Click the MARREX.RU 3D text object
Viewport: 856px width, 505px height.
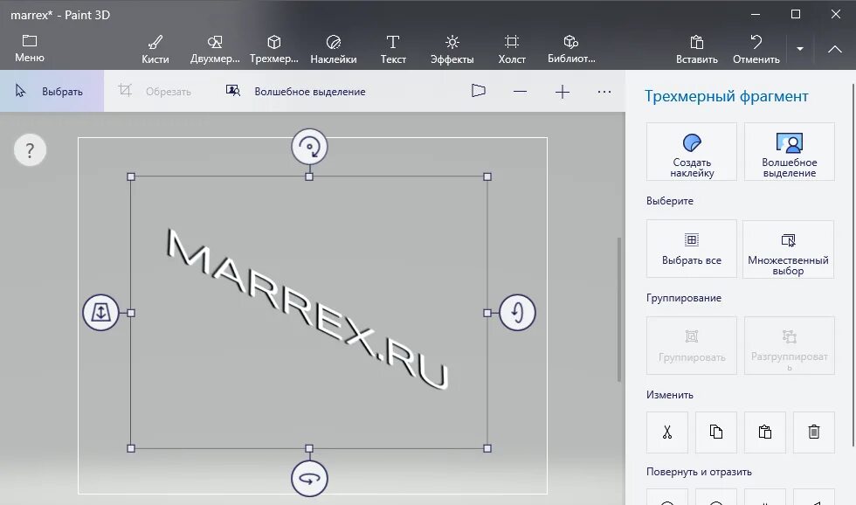coord(307,309)
